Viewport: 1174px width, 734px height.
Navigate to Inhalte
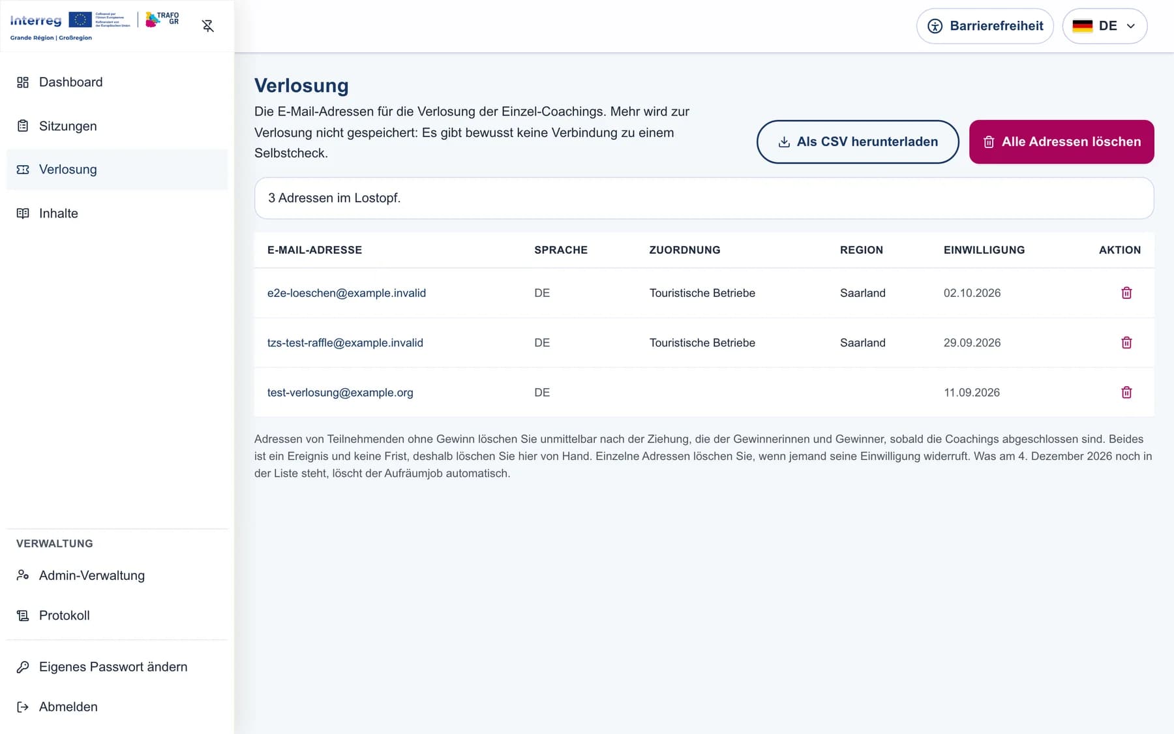(x=117, y=213)
